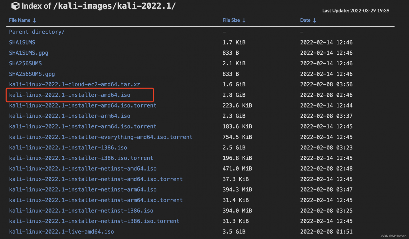Screen dimensions: 409x239
Task: Click the 1.7 KiB size cell
Action: [x=234, y=43]
